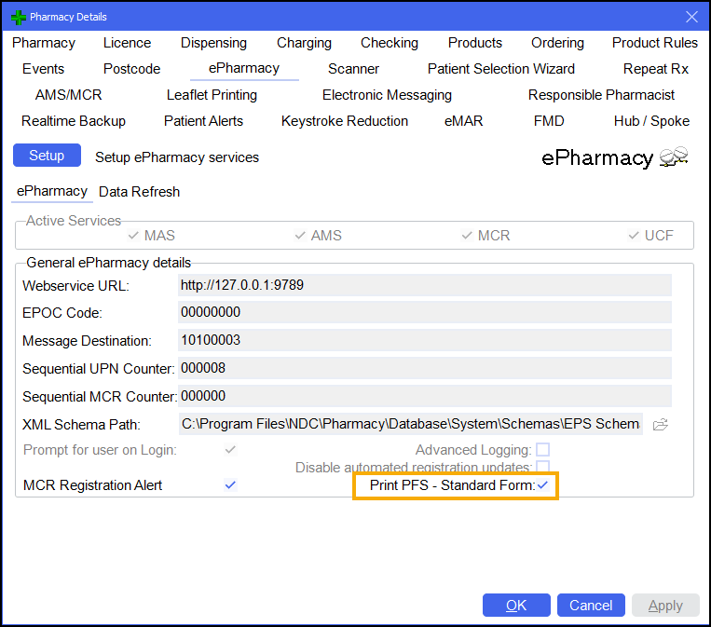Close the Pharmacy Details window
Image resolution: width=711 pixels, height=627 pixels.
(x=691, y=17)
